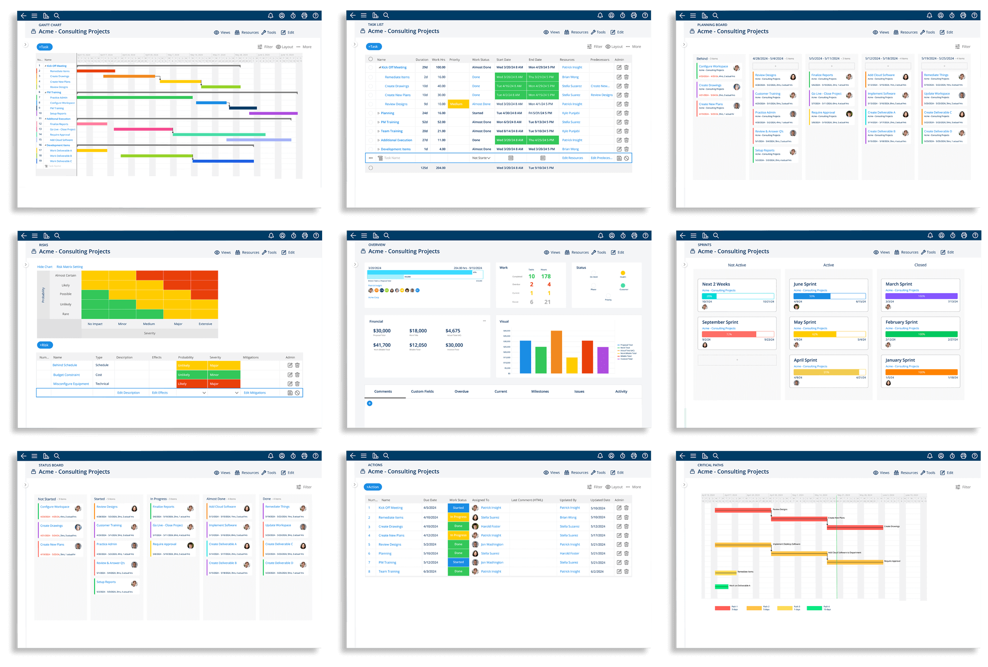The height and width of the screenshot is (667, 988).
Task: Open the Configure Workspace card in Status Board
Action: point(60,511)
